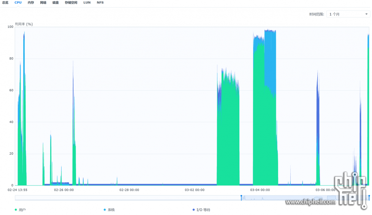Click the 02-26 00:00 axis label

coord(64,190)
